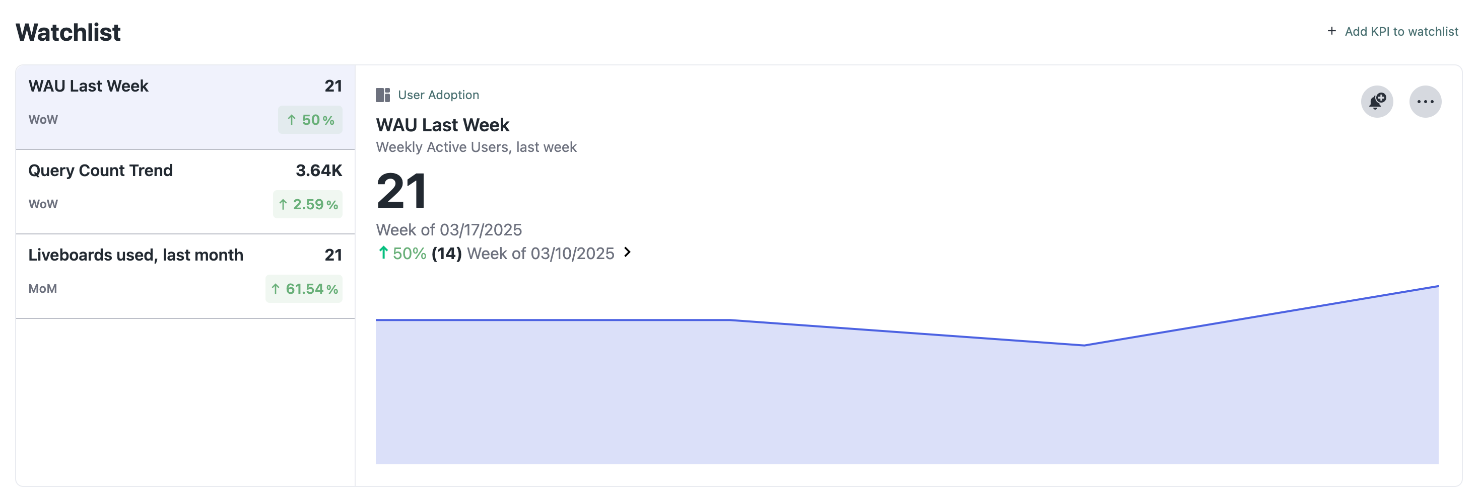Click the 2.59% WoW change badge
The width and height of the screenshot is (1479, 498).
(x=308, y=205)
